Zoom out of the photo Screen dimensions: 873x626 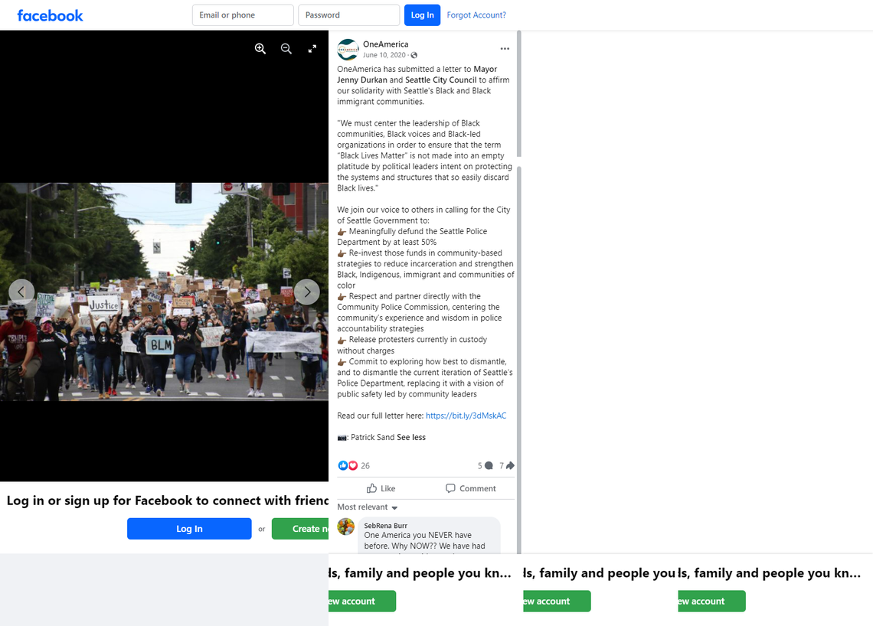[x=286, y=48]
